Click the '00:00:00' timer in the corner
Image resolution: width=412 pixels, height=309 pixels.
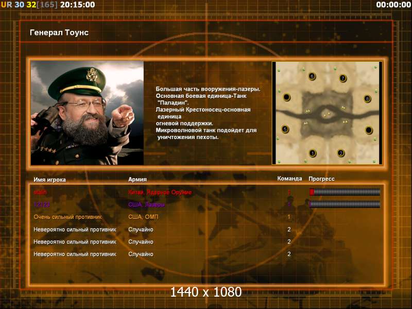[393, 5]
